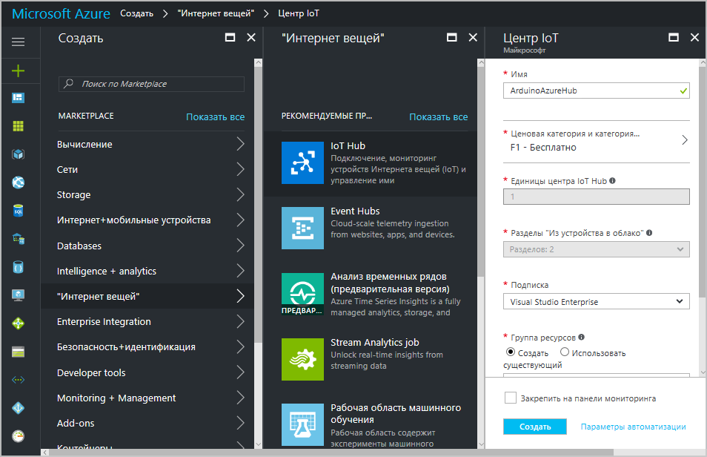Maximize the "Интернет вещей" blade
This screenshot has height=457, width=707.
coord(452,38)
